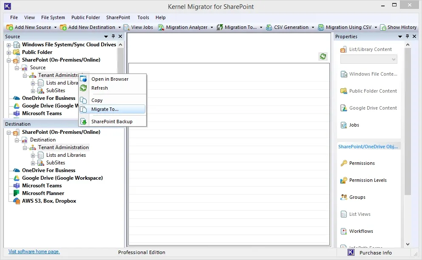Viewport: 422px width, 260px height.
Task: Expand Windows File System/Sync Cloud Drives node
Action: (x=8, y=45)
